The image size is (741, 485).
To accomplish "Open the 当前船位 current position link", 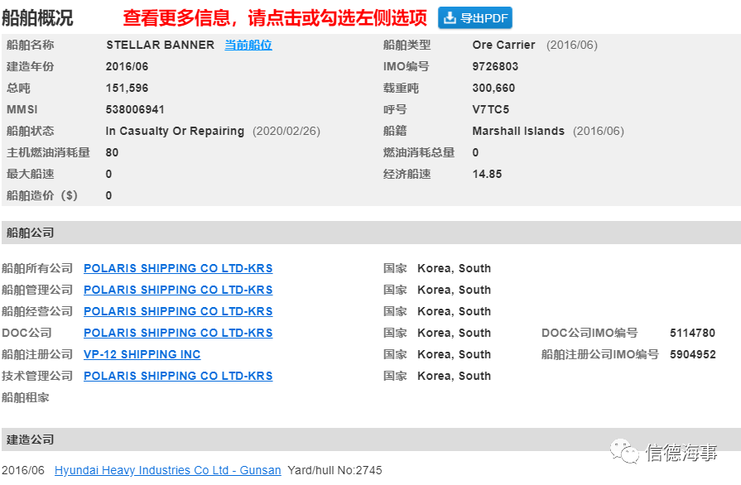I will pos(248,45).
